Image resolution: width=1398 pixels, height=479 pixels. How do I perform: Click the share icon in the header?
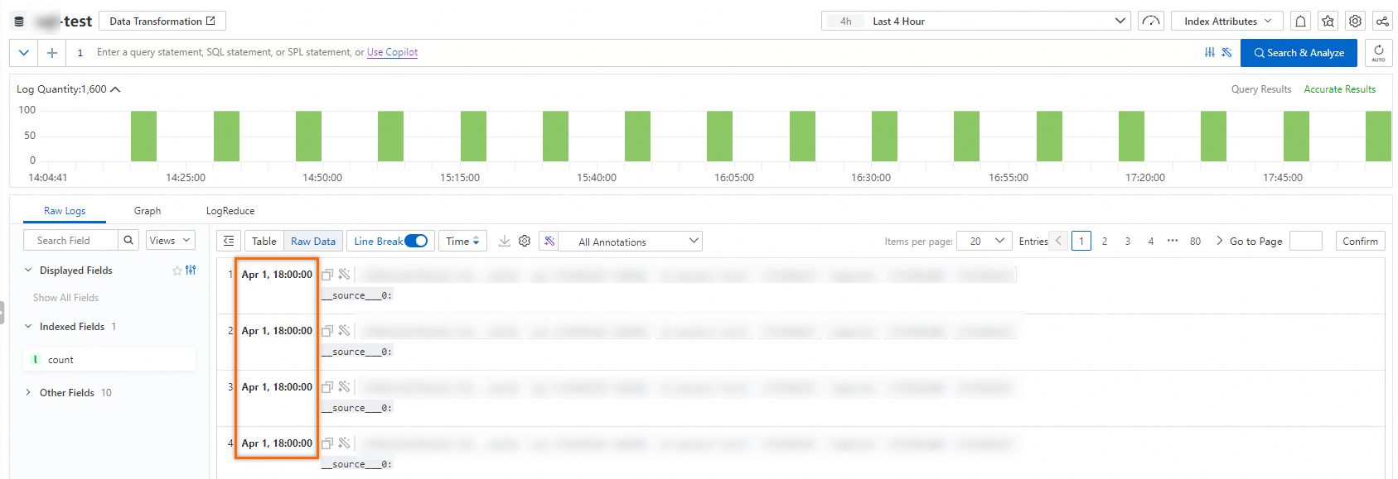point(1382,22)
